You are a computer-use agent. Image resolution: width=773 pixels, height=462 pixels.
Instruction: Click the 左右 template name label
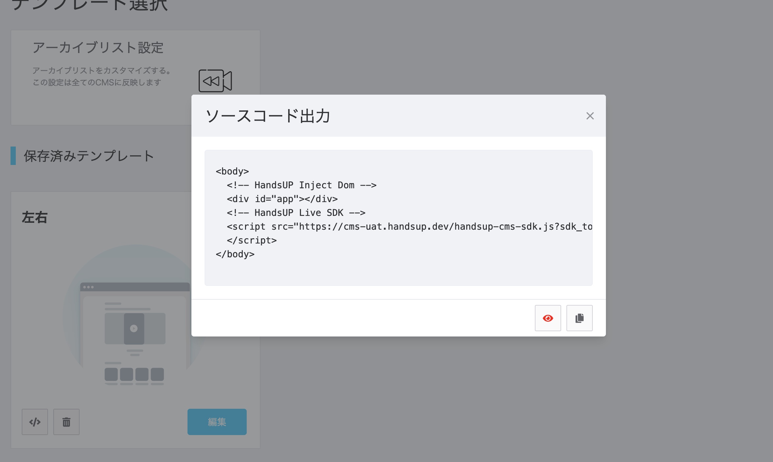click(x=35, y=218)
